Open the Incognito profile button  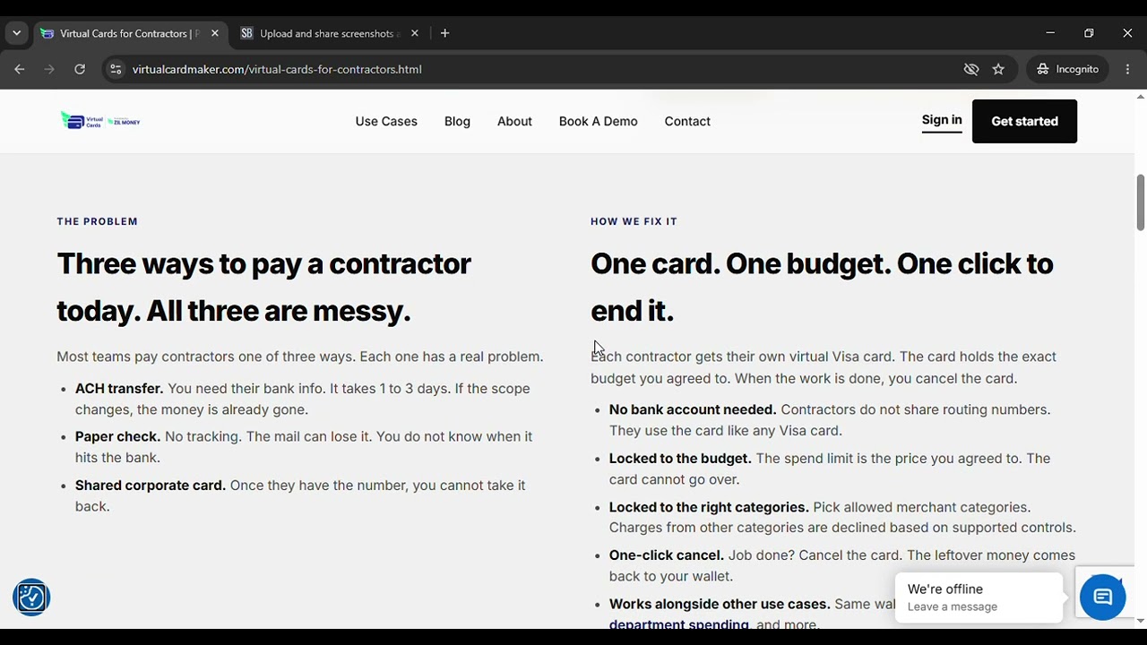[1067, 69]
